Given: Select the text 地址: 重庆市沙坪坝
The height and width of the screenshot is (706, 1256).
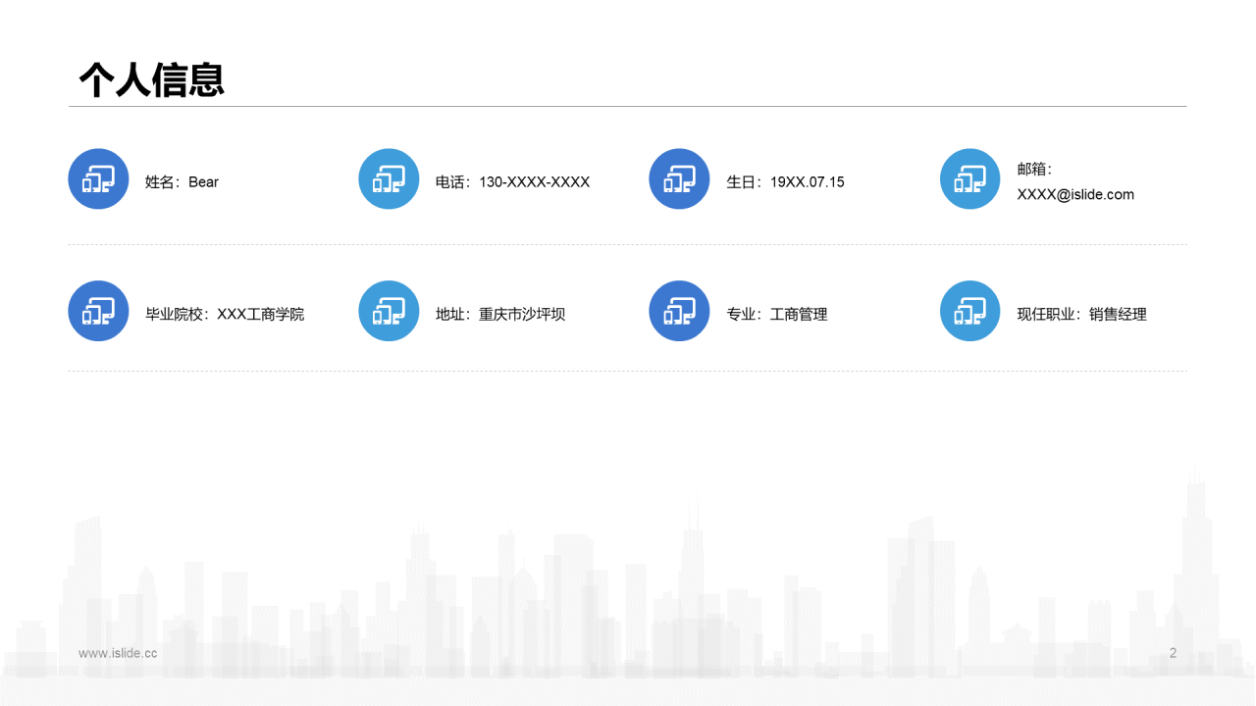Looking at the screenshot, I should tap(500, 315).
